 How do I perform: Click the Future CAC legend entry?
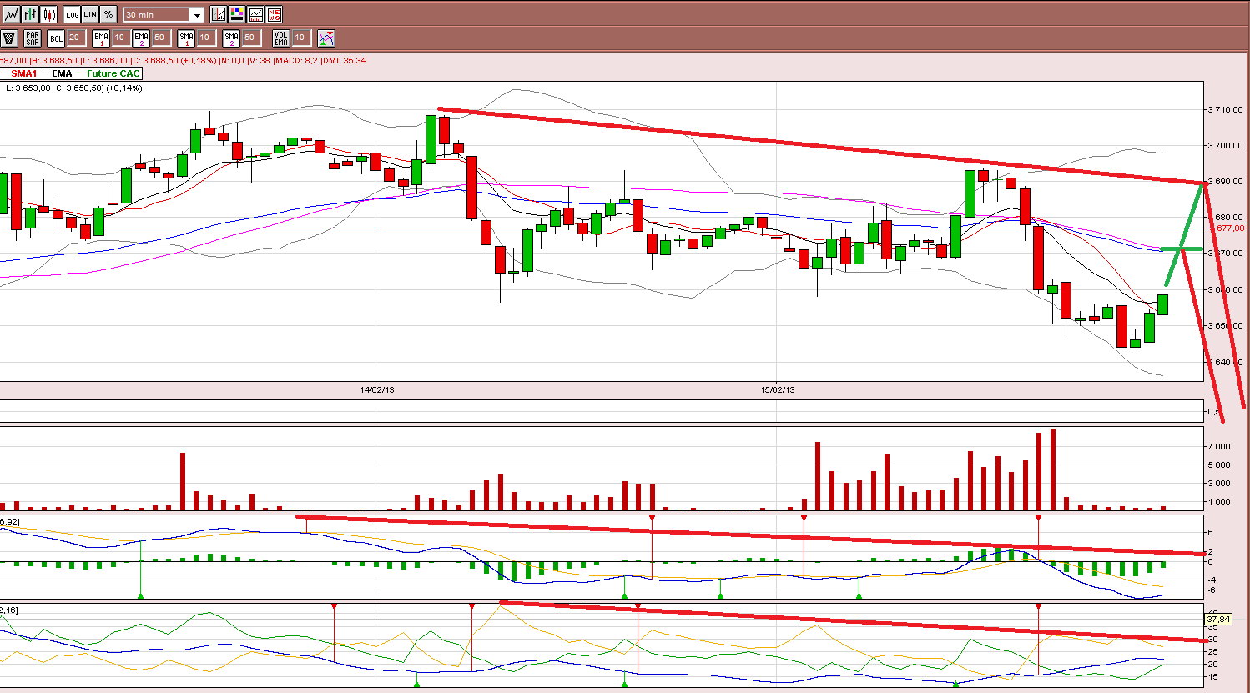tap(108, 73)
